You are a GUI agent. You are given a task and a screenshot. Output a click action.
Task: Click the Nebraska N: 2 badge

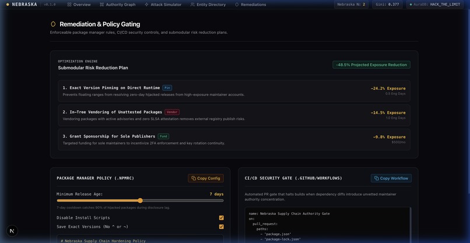351,5
